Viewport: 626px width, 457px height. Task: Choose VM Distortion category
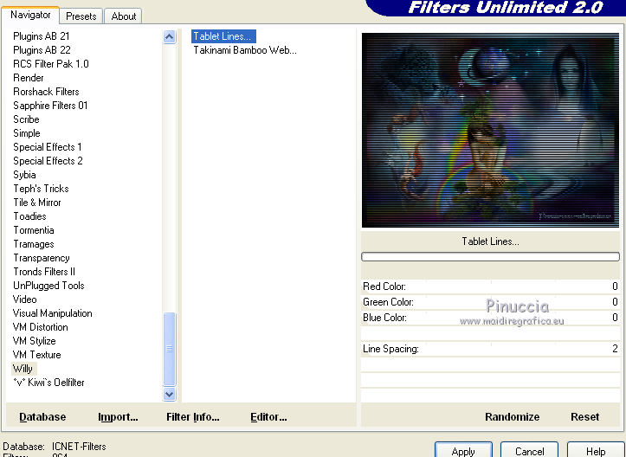[41, 327]
